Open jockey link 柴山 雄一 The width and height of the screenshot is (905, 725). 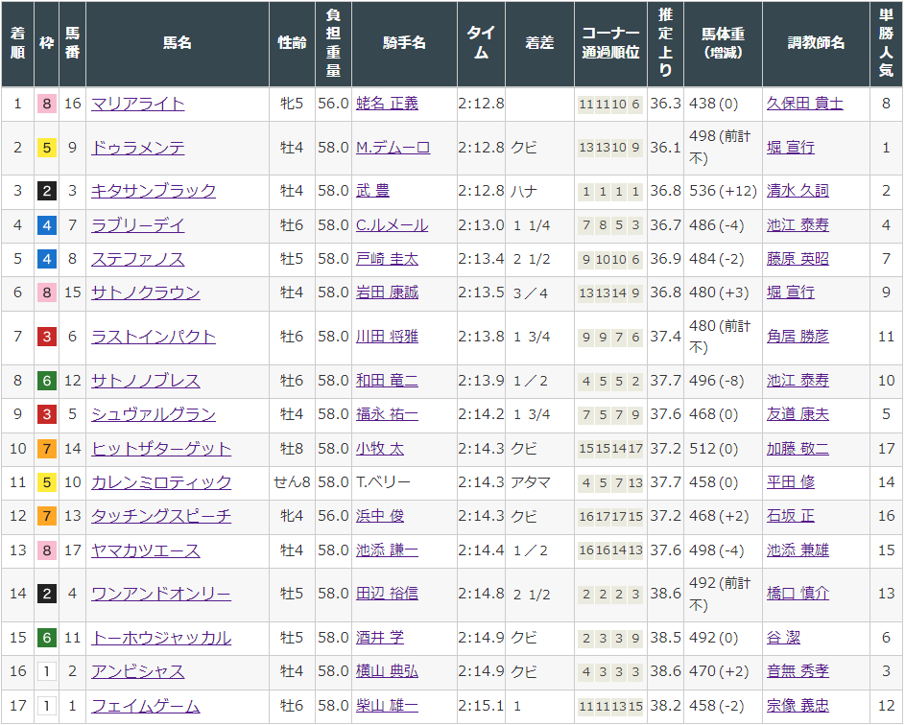(x=387, y=706)
